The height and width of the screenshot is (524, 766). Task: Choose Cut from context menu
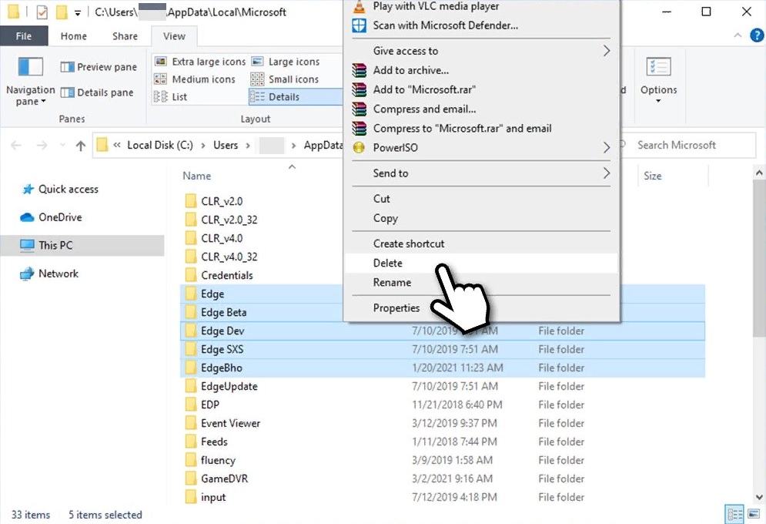tap(481, 199)
